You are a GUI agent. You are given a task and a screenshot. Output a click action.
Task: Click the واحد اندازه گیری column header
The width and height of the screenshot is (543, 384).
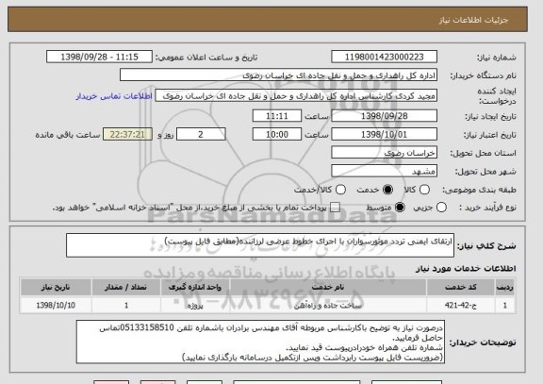click(195, 287)
